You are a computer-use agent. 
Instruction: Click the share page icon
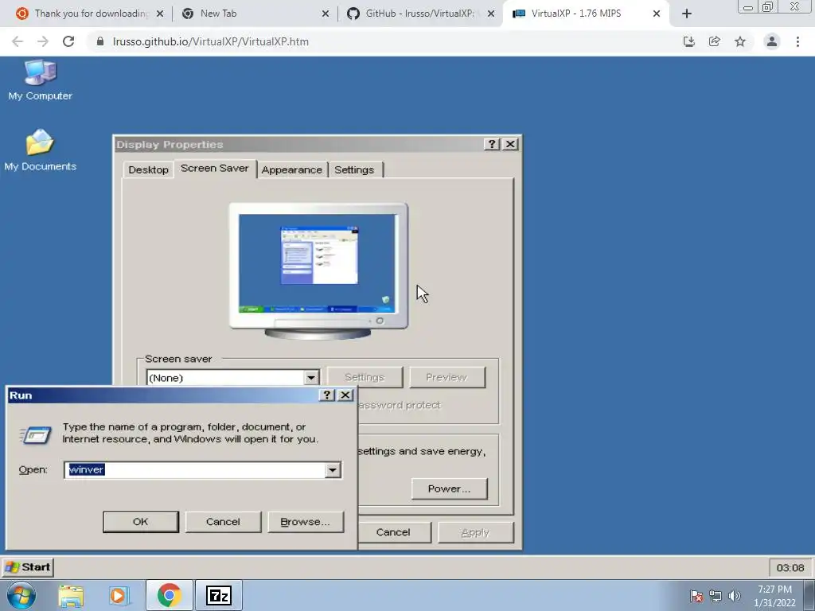pos(715,41)
